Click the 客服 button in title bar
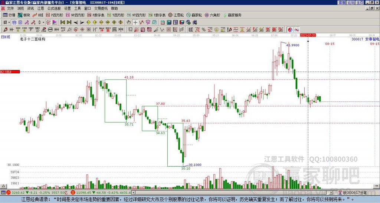The height and width of the screenshot is (203, 380). click(342, 3)
